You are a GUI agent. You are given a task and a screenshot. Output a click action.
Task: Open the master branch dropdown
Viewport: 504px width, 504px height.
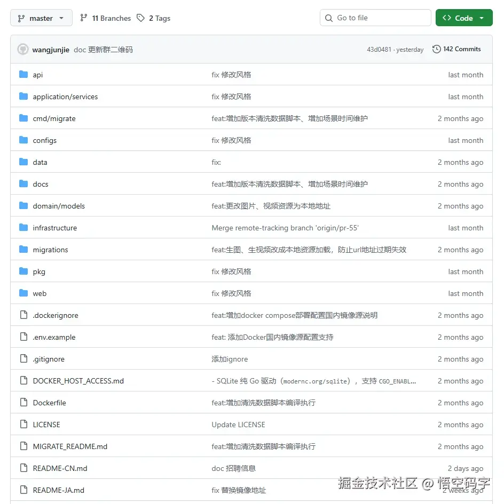point(41,18)
